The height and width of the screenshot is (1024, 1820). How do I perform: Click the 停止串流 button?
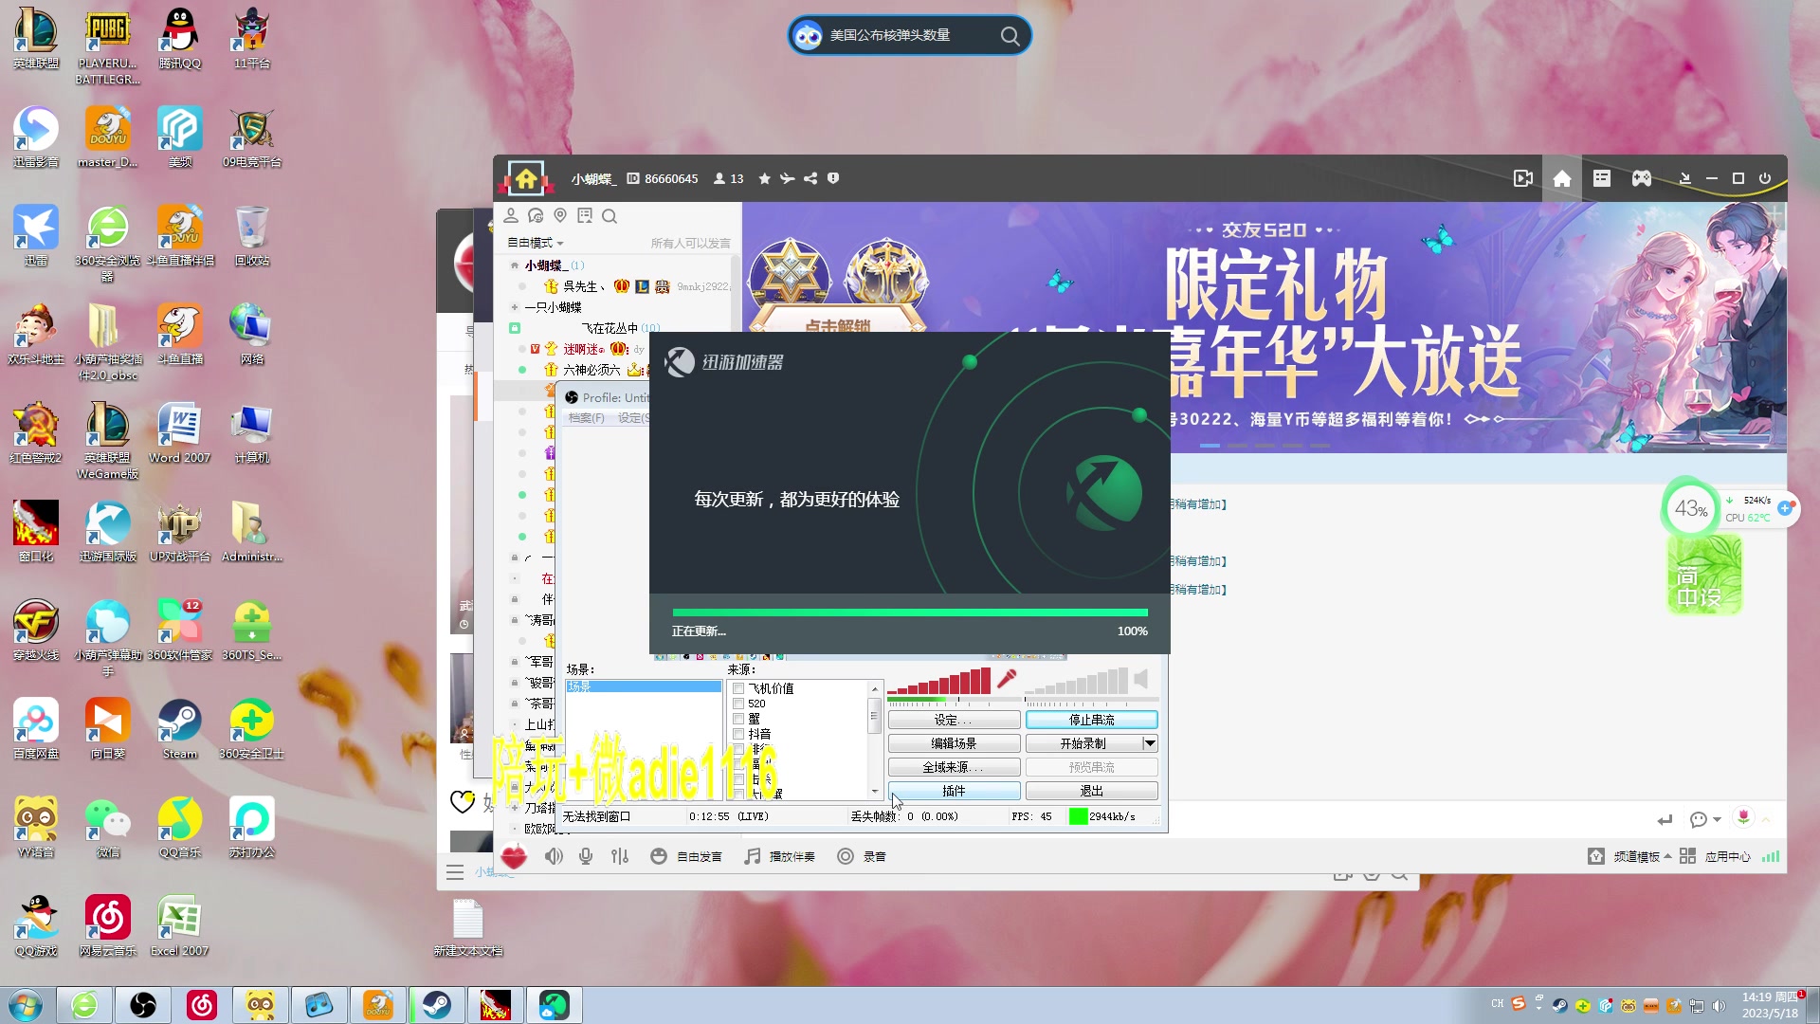coord(1091,721)
